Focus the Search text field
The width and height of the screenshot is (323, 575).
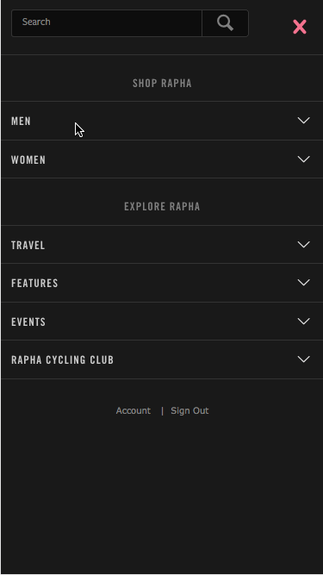tap(107, 23)
